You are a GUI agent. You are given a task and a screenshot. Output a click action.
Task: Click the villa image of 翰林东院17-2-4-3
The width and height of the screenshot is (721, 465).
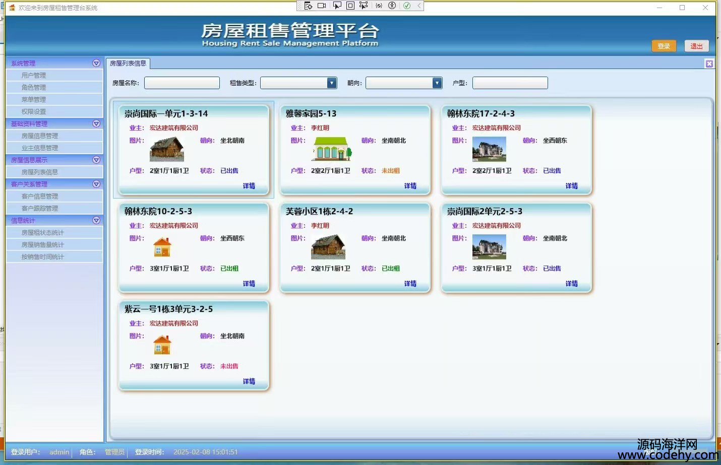pos(489,150)
